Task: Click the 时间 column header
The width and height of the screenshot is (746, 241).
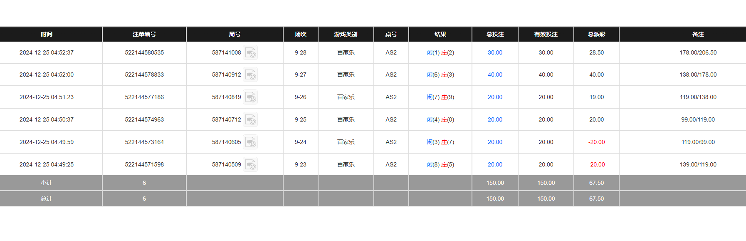Action: [47, 34]
